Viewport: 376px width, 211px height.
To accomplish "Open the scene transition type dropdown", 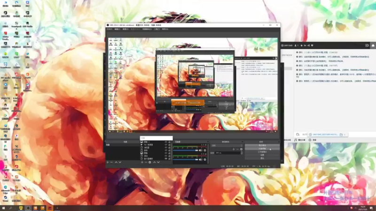I will (227, 145).
